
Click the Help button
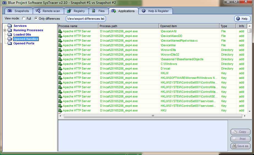(242, 19)
